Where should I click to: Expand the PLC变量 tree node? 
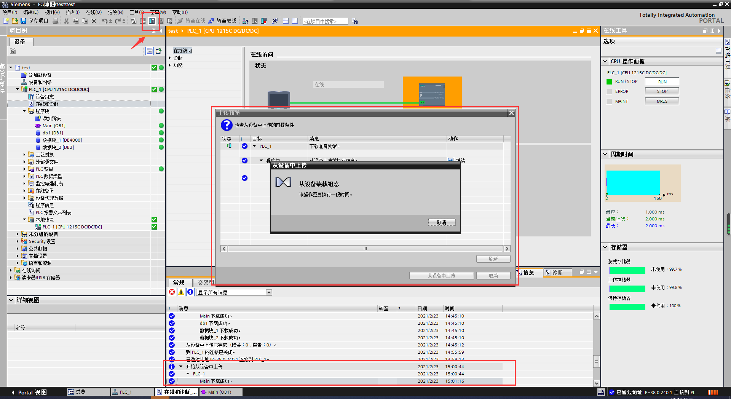tap(24, 169)
